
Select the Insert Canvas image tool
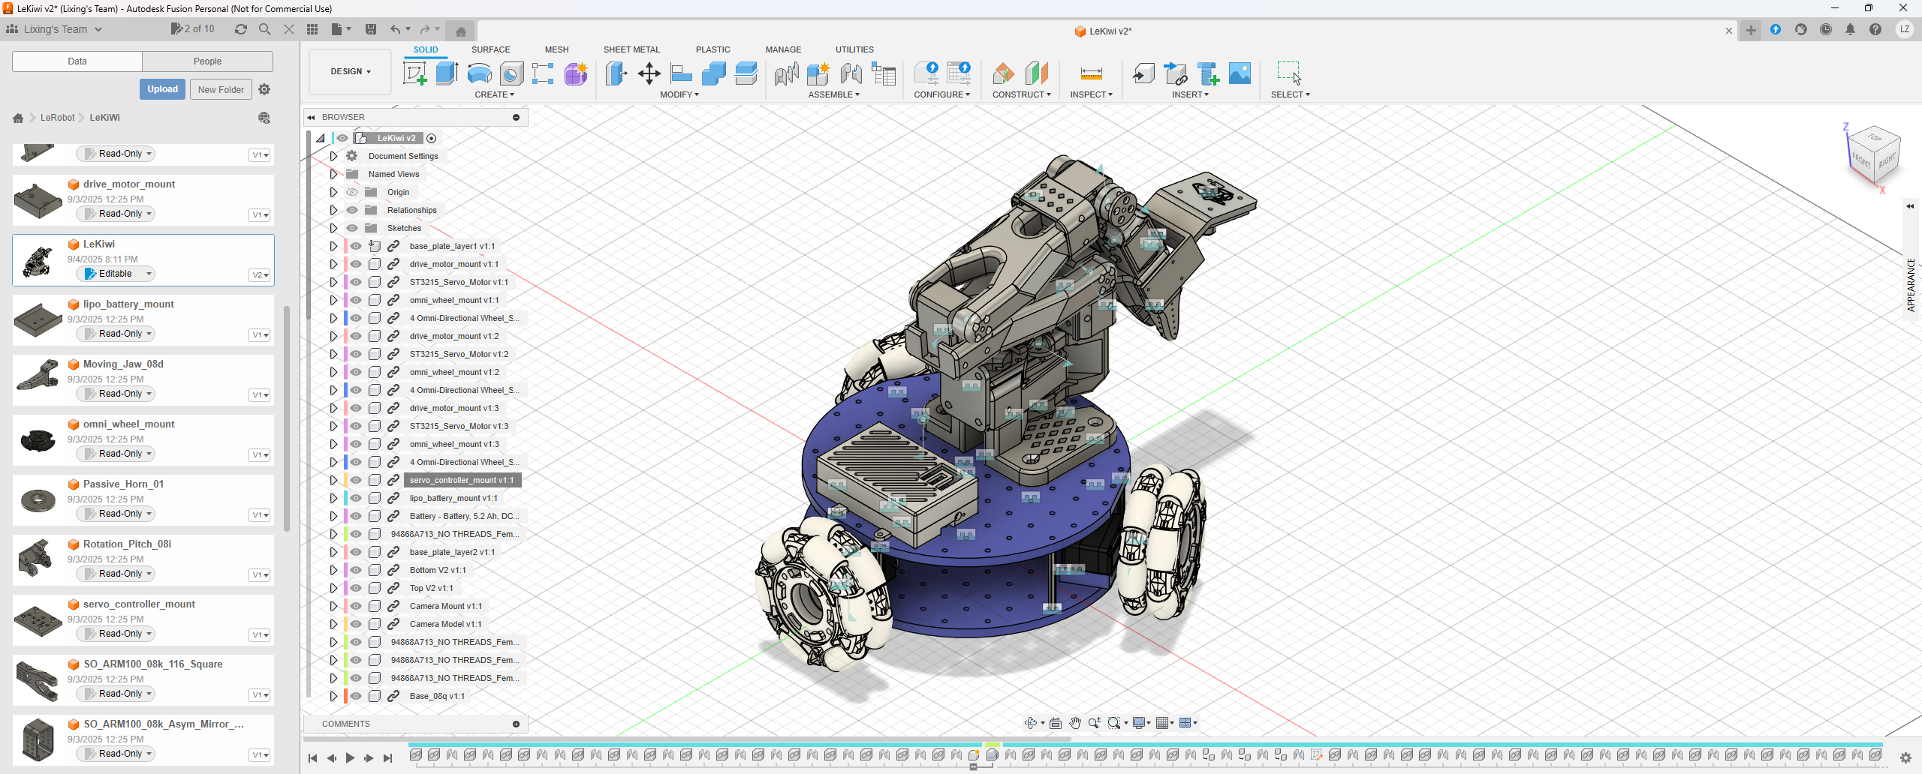click(1240, 73)
